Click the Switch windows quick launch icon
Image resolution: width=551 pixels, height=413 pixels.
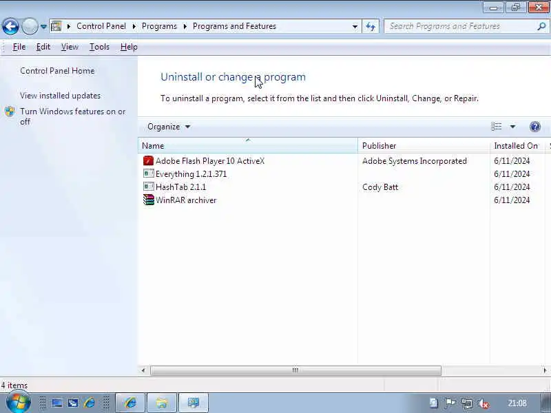73,403
